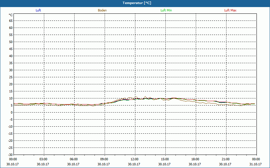Click the Luft Min legend label
The width and height of the screenshot is (270, 168).
[166, 10]
